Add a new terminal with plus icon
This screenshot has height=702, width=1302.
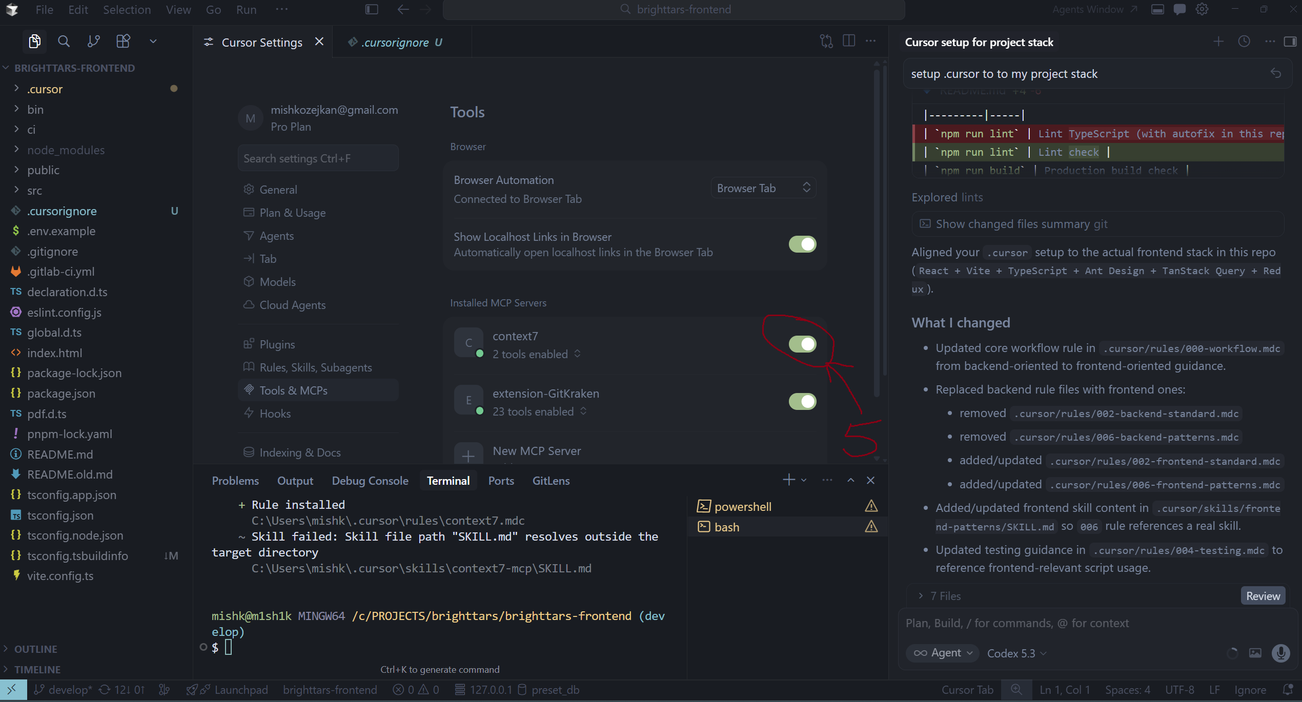pyautogui.click(x=789, y=480)
